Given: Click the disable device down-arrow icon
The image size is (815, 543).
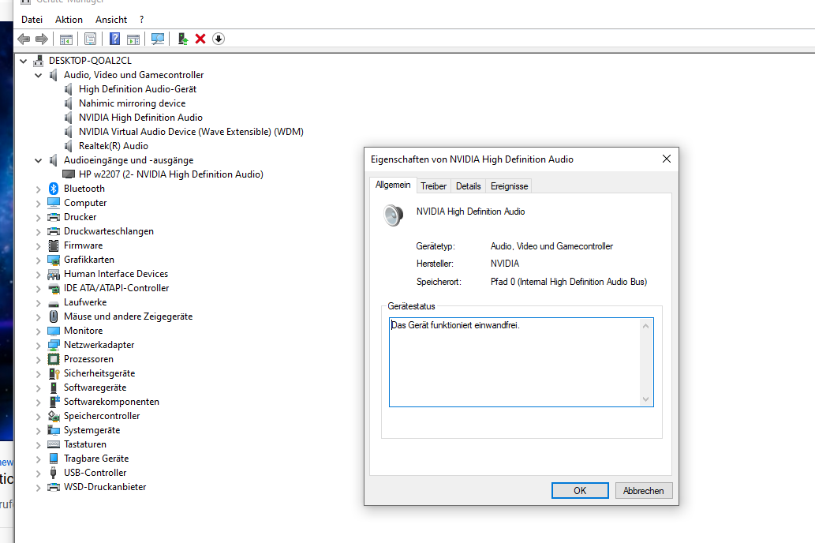Looking at the screenshot, I should (x=219, y=39).
